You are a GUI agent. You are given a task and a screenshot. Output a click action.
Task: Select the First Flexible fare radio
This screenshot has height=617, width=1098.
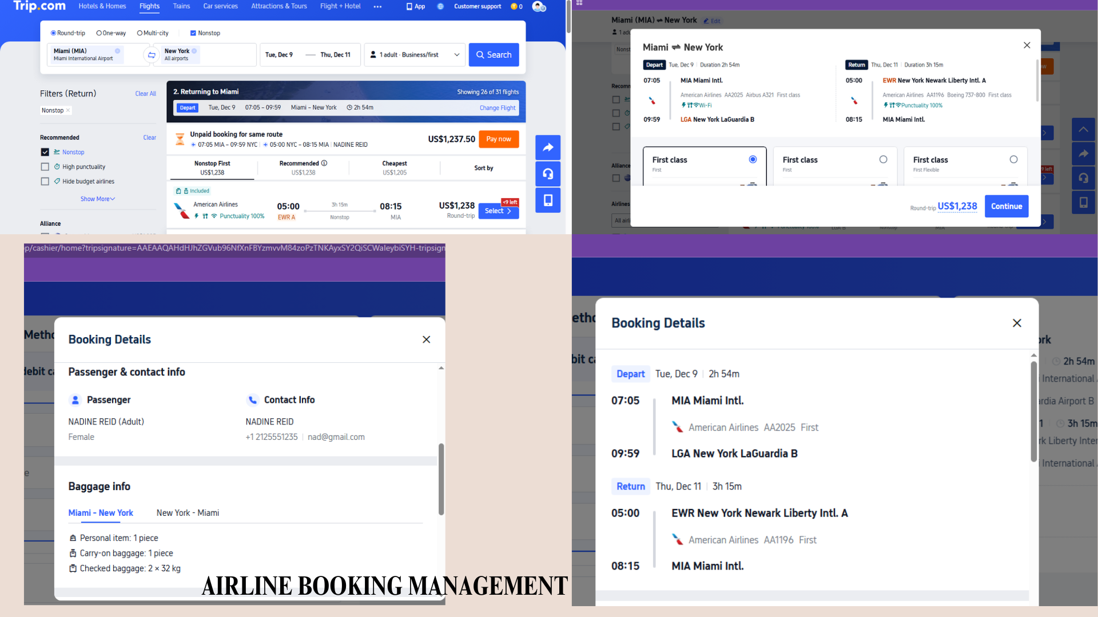[x=1013, y=159]
